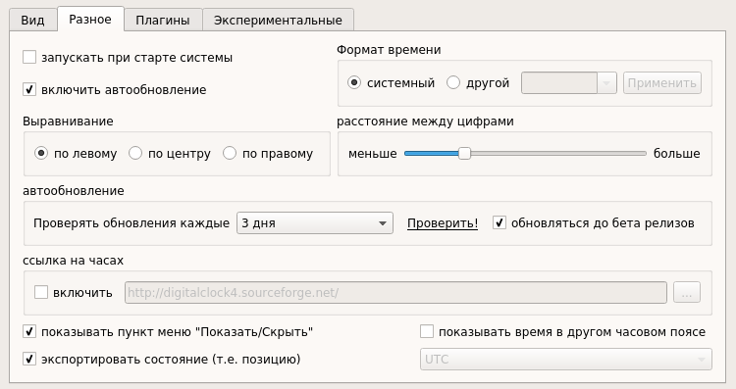The width and height of the screenshot is (736, 389).
Task: Open the custom time format combo box
Action: click(569, 83)
